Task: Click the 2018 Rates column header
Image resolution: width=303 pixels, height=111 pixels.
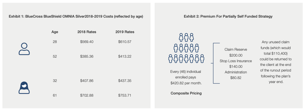Action: pyautogui.click(x=87, y=32)
